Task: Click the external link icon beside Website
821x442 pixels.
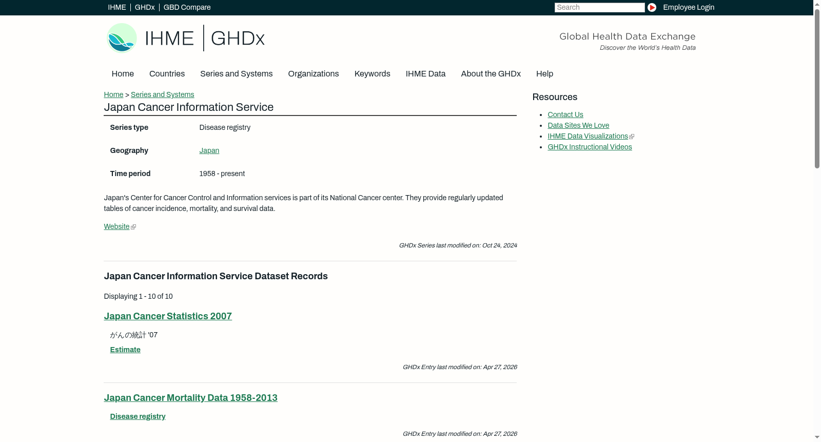Action: (133, 227)
